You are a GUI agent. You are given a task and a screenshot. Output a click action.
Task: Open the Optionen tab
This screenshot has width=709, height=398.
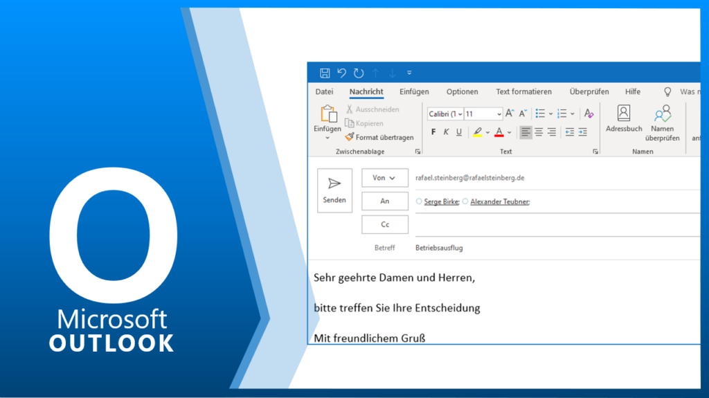462,91
